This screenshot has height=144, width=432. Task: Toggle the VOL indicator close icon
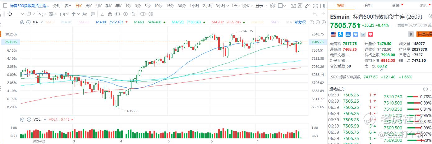pos(28,119)
